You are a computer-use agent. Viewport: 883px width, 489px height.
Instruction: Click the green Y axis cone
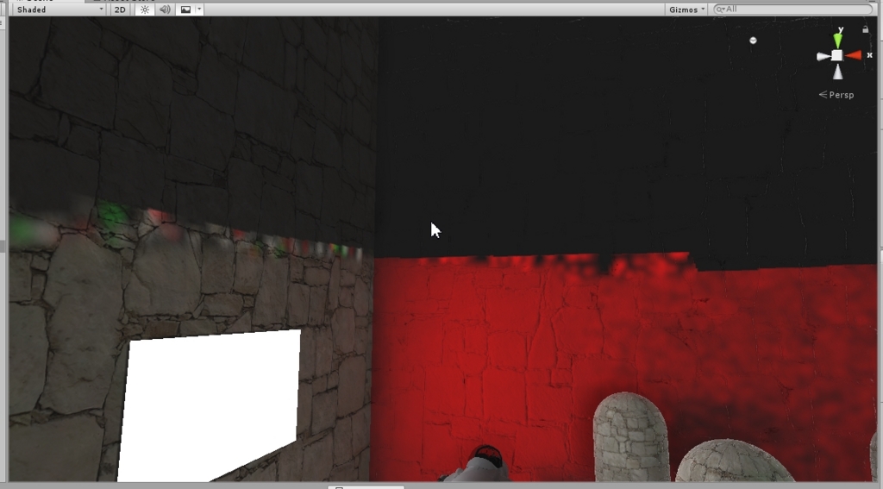[x=838, y=40]
